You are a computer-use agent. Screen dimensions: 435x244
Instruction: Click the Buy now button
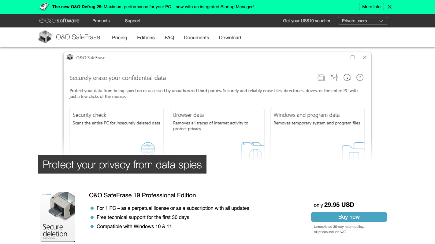pos(349,217)
